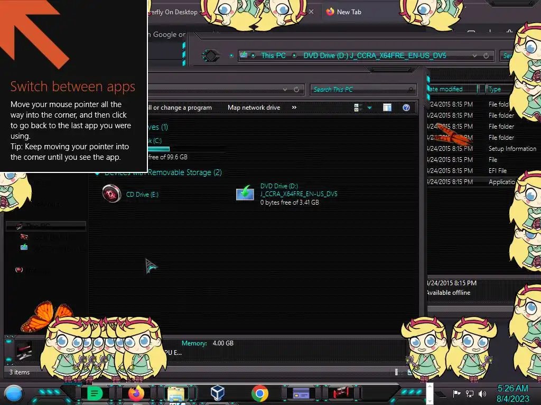Open Action Center flag in tray
Viewport: 541px width, 405px height.
(456, 393)
